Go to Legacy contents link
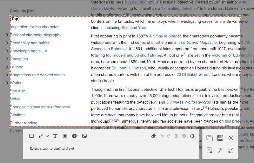 click(x=17, y=67)
